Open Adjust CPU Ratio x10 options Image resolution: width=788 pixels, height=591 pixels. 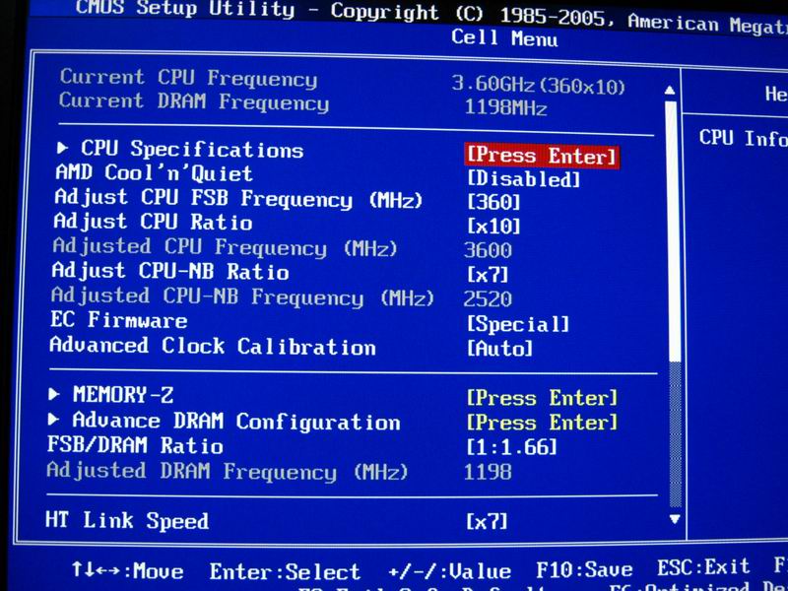(x=493, y=226)
